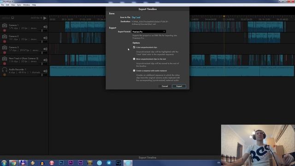
Task: Adjust the New Track 4 volume slider
Action: [42, 64]
